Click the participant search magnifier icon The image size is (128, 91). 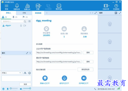click(25, 21)
